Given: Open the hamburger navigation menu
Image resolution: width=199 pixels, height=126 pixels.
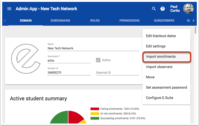Looking at the screenshot, I should point(9,9).
